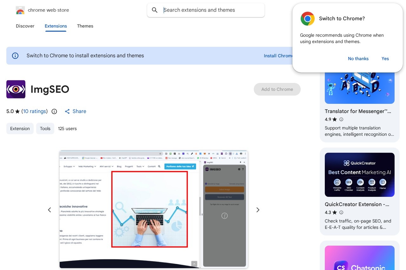
Task: Show the next screenshot with the right arrow
Action: (x=258, y=210)
